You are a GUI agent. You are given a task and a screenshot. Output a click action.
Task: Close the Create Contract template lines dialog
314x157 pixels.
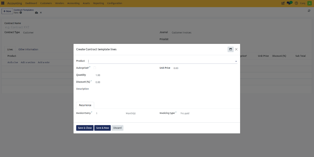pos(236,49)
